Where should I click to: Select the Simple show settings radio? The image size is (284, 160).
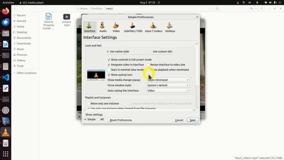(90, 120)
